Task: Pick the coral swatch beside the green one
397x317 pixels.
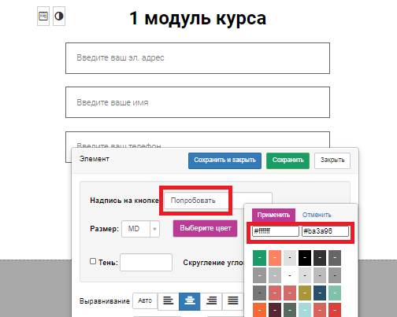Action: 275,258
